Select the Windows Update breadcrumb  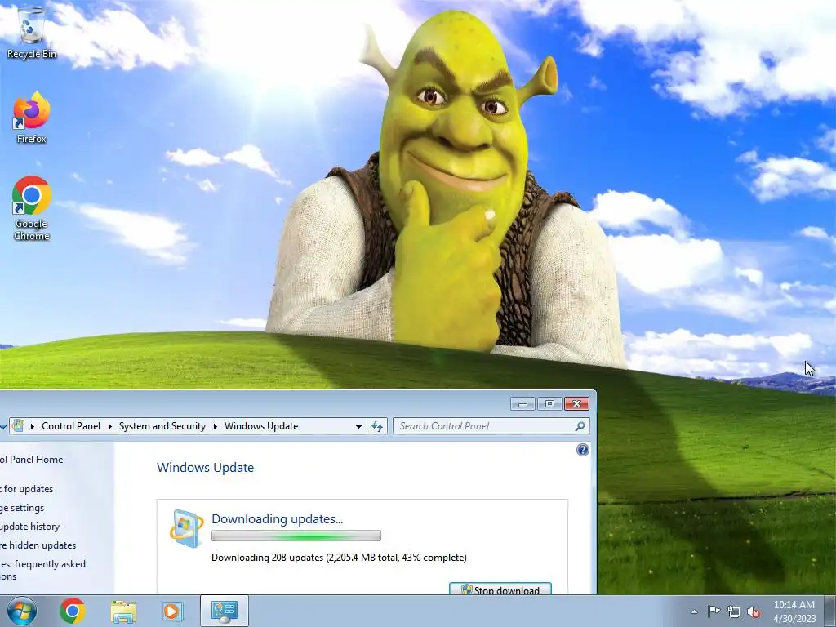pyautogui.click(x=261, y=426)
